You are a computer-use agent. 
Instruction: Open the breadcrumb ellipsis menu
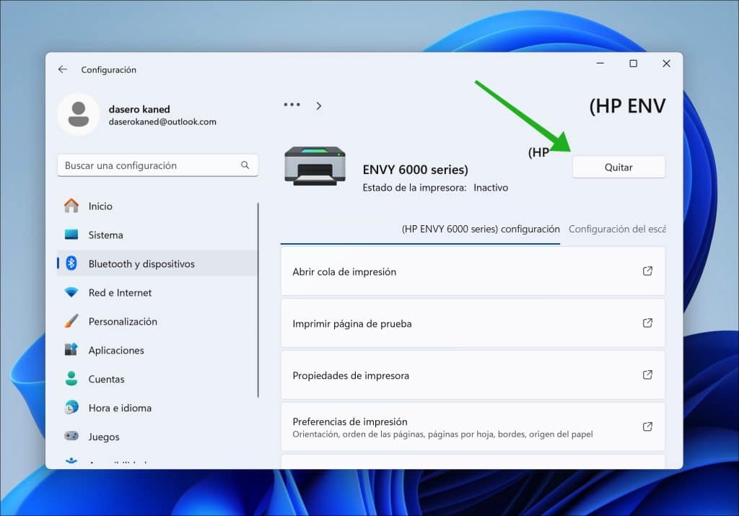292,105
